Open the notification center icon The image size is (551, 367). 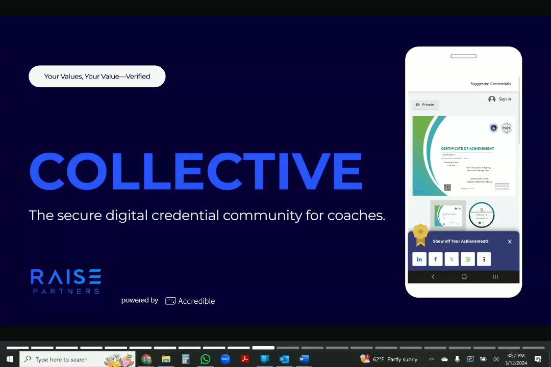[x=538, y=359]
